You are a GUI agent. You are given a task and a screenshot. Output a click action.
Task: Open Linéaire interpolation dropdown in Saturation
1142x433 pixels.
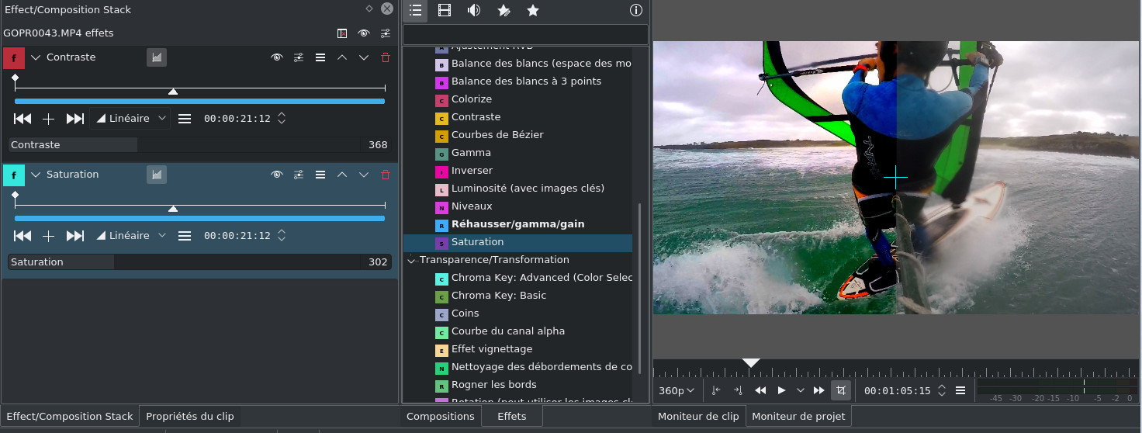coord(131,235)
